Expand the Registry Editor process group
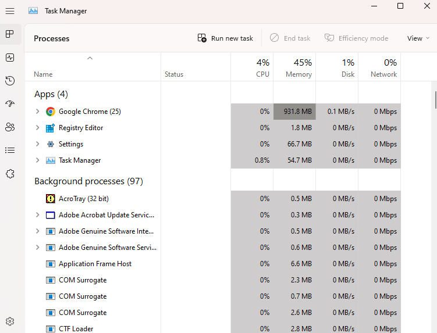The image size is (437, 333). click(37, 127)
